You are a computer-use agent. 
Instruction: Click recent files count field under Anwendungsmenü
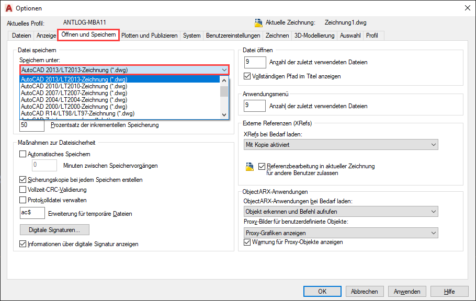(255, 106)
